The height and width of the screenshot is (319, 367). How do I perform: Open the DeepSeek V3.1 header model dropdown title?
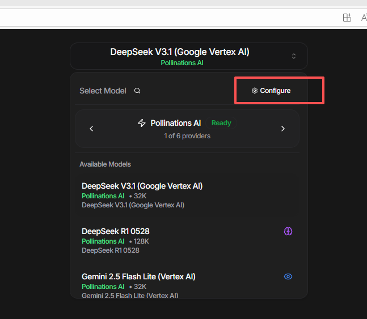[x=180, y=52]
